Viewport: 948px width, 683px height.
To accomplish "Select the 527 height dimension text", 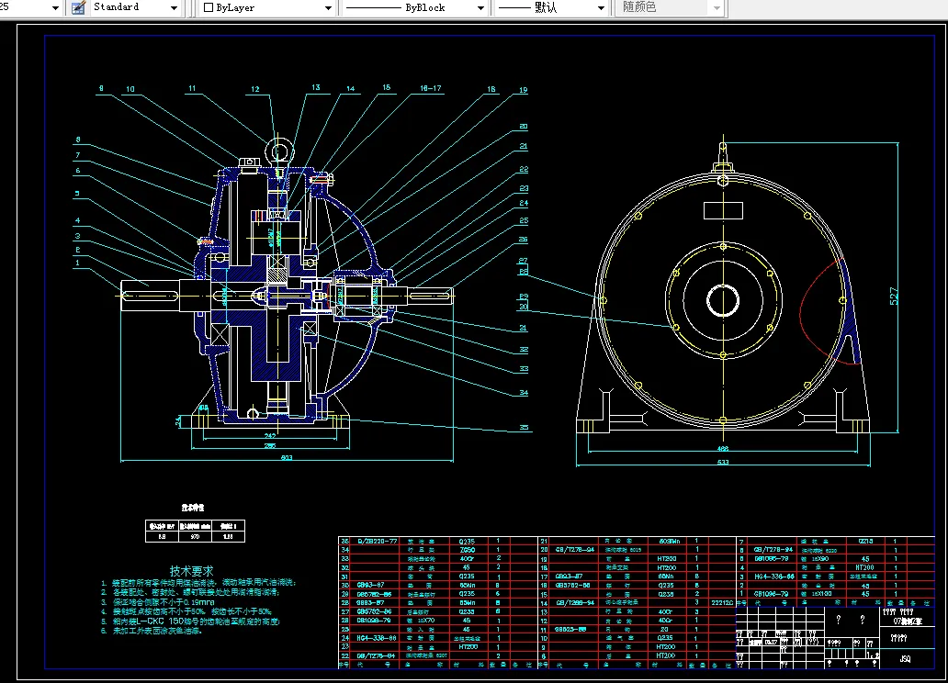I will coord(894,297).
